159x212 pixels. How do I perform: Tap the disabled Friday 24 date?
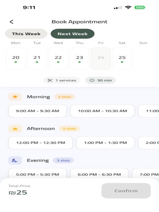(101, 59)
